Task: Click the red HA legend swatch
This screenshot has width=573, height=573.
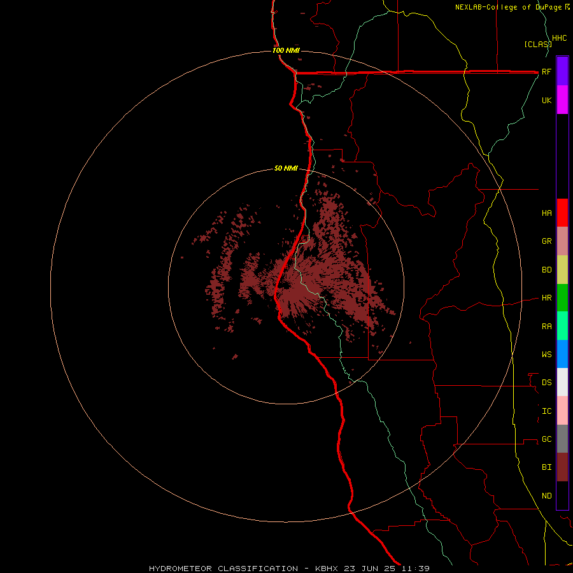Action: (x=562, y=213)
